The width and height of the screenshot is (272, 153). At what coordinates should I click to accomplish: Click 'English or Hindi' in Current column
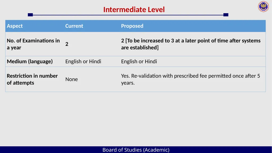(x=83, y=61)
